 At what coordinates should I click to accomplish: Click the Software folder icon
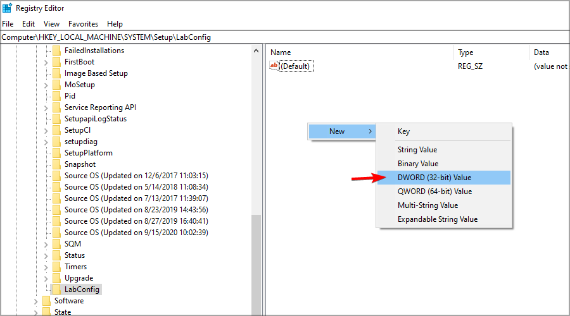tap(46, 301)
